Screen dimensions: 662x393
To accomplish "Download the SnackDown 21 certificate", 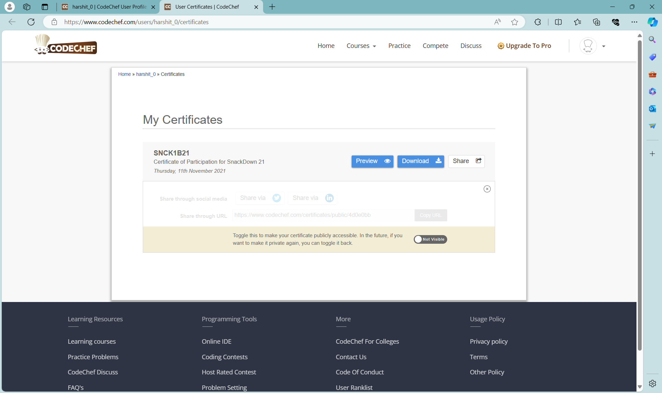I will coord(420,161).
